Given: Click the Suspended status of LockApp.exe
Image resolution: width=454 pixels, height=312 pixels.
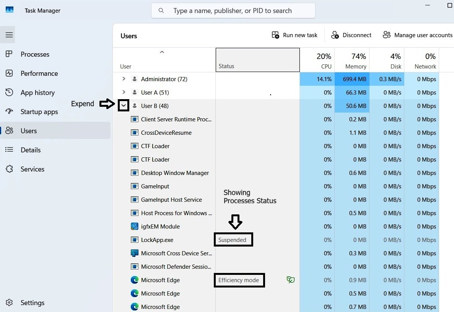Looking at the screenshot, I should [x=232, y=240].
